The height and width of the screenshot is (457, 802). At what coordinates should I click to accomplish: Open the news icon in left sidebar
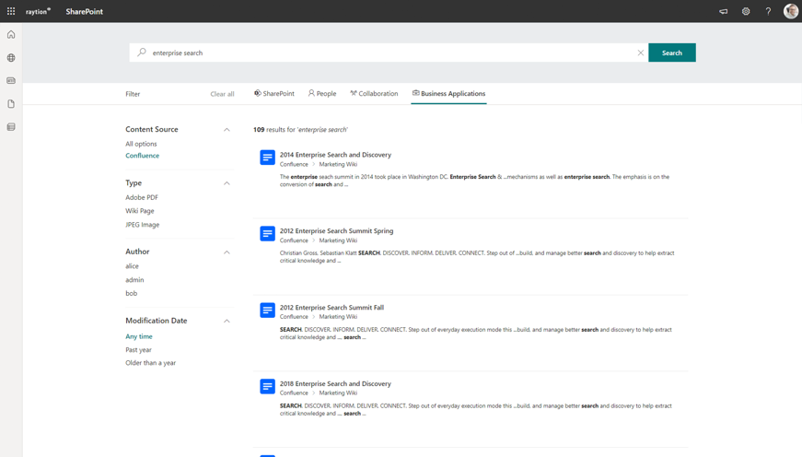coord(11,81)
